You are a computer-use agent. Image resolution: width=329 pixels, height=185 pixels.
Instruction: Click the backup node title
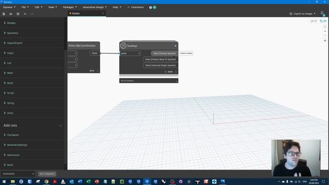132,46
